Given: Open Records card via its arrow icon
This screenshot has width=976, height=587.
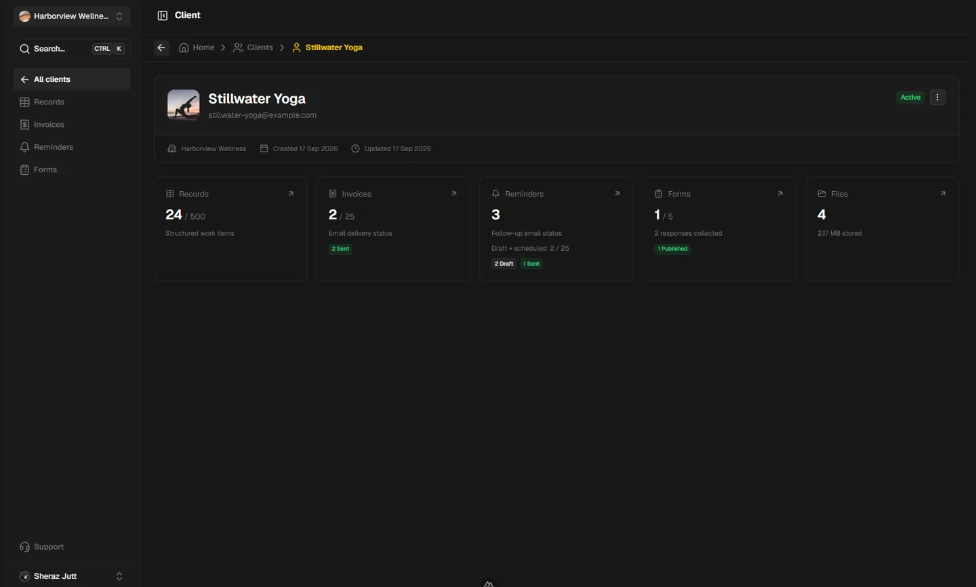Looking at the screenshot, I should pyautogui.click(x=291, y=194).
